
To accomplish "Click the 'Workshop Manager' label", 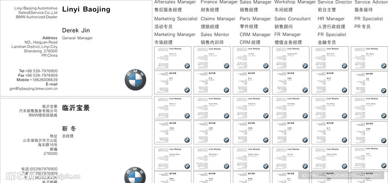I will [x=295, y=2].
